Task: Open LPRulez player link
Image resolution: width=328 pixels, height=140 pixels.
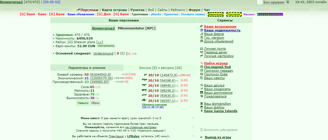Action: click(133, 136)
